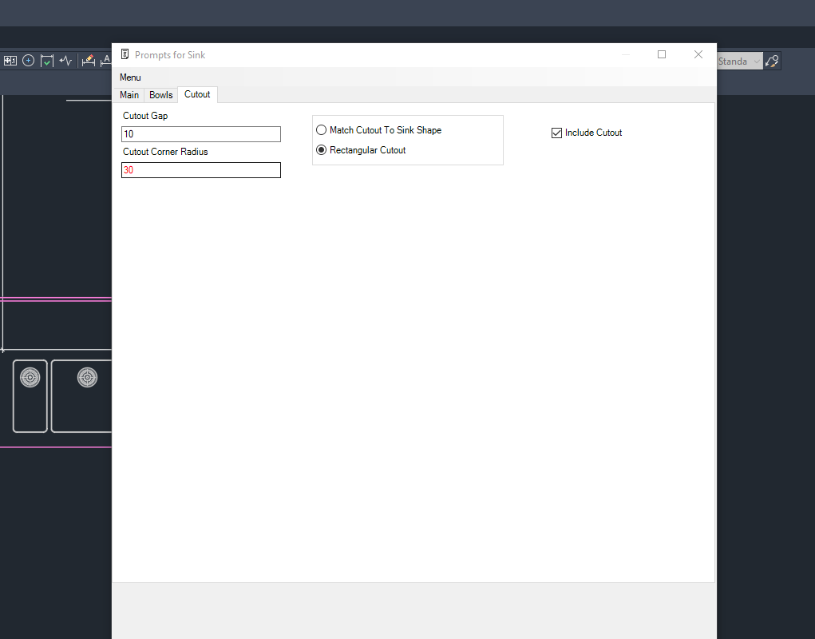Click the Cutout Gap label text
Image resolution: width=815 pixels, height=639 pixels.
click(x=145, y=116)
